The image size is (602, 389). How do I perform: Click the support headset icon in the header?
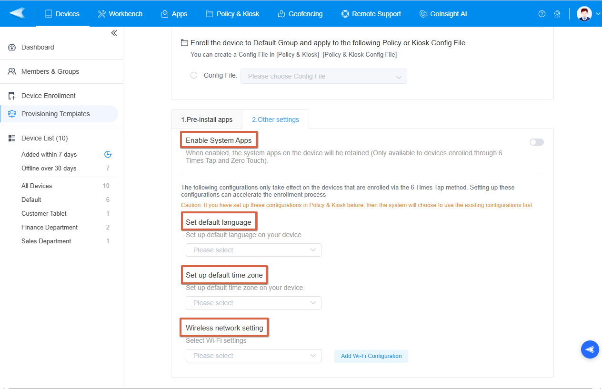pyautogui.click(x=557, y=14)
